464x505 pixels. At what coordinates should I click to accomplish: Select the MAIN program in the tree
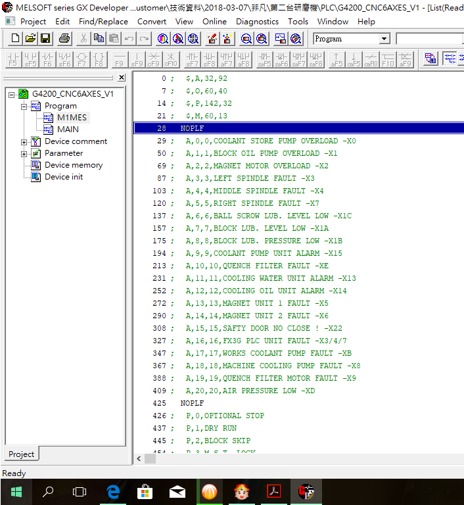pyautogui.click(x=68, y=130)
